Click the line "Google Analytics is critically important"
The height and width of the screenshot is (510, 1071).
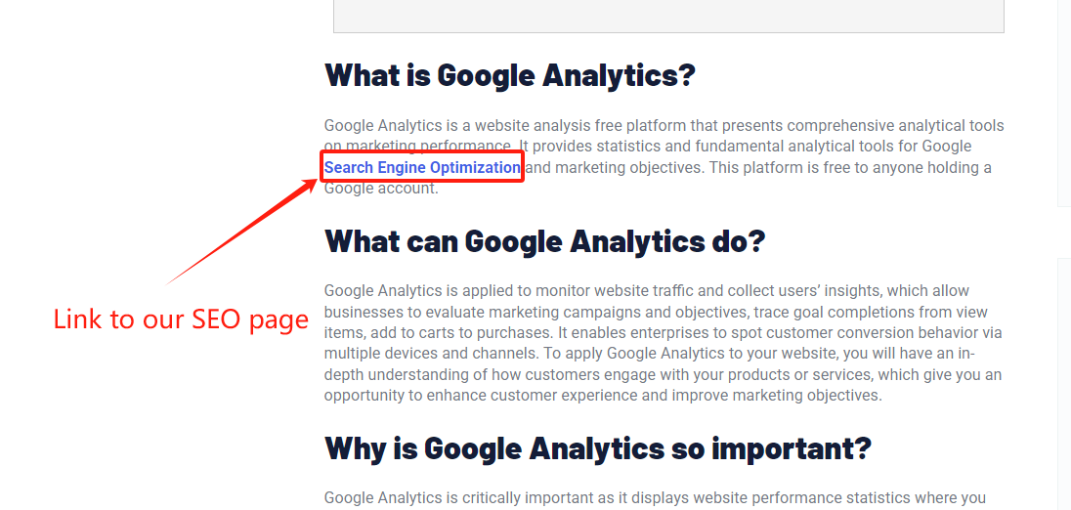tap(655, 497)
